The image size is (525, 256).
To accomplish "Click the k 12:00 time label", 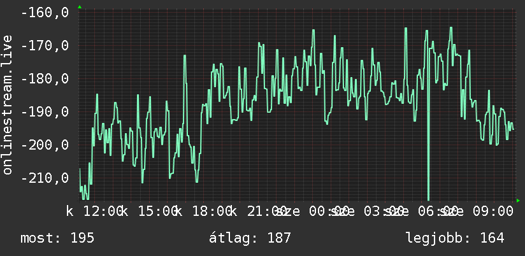I will tap(94, 211).
